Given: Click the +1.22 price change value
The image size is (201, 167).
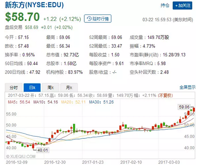Looking at the screenshot, I should (50, 19).
